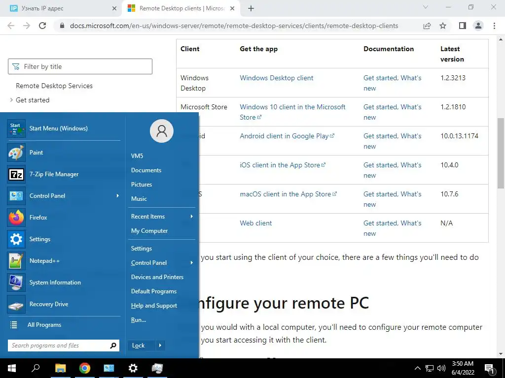
Task: Click the 1.2.3213 version cell
Action: pyautogui.click(x=453, y=78)
